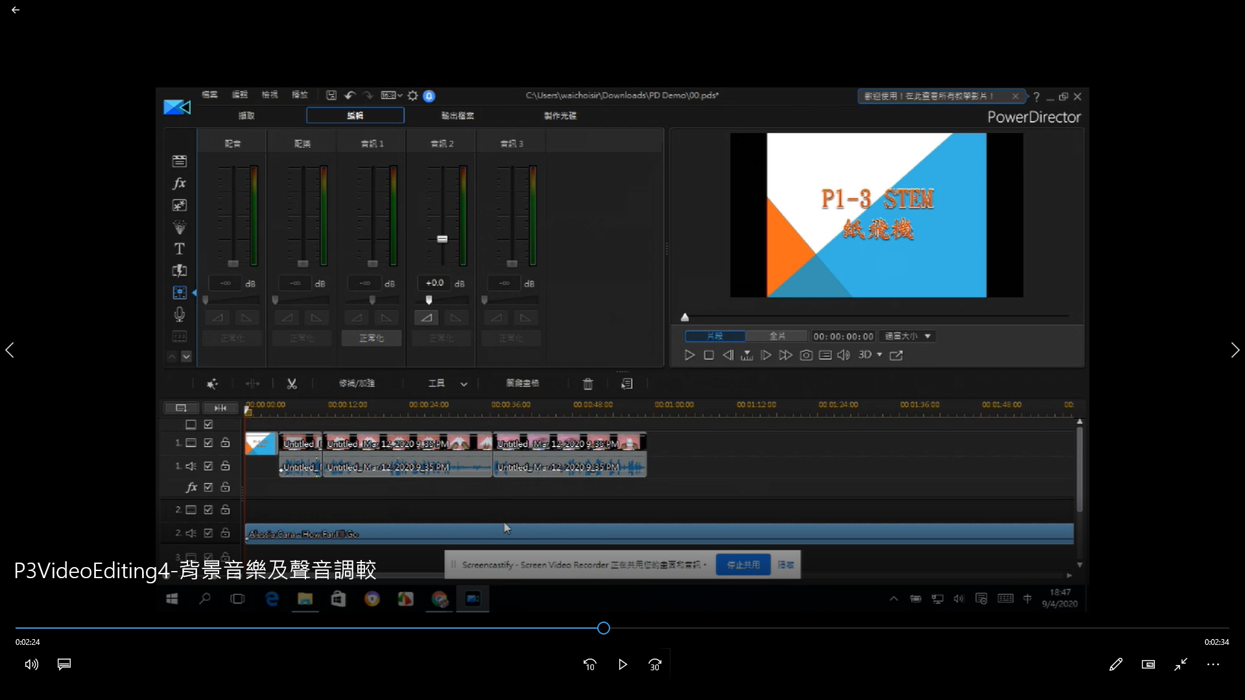Click the trash delete icon above timeline
This screenshot has height=700, width=1245.
pyautogui.click(x=588, y=384)
